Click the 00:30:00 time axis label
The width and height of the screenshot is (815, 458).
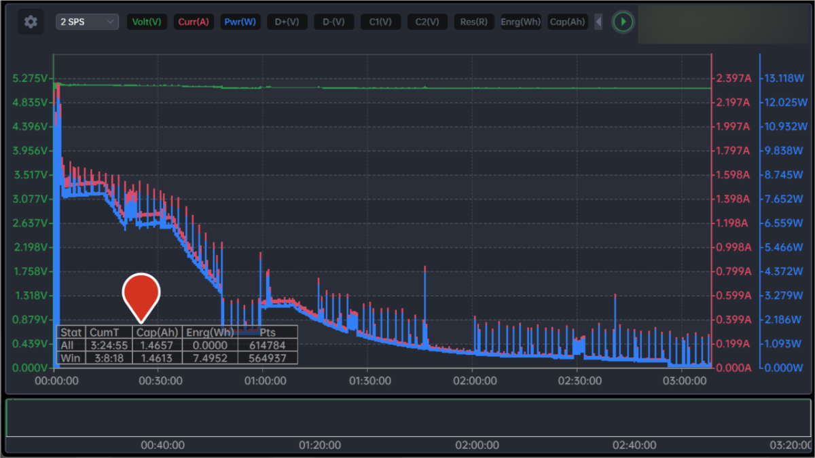[160, 381]
